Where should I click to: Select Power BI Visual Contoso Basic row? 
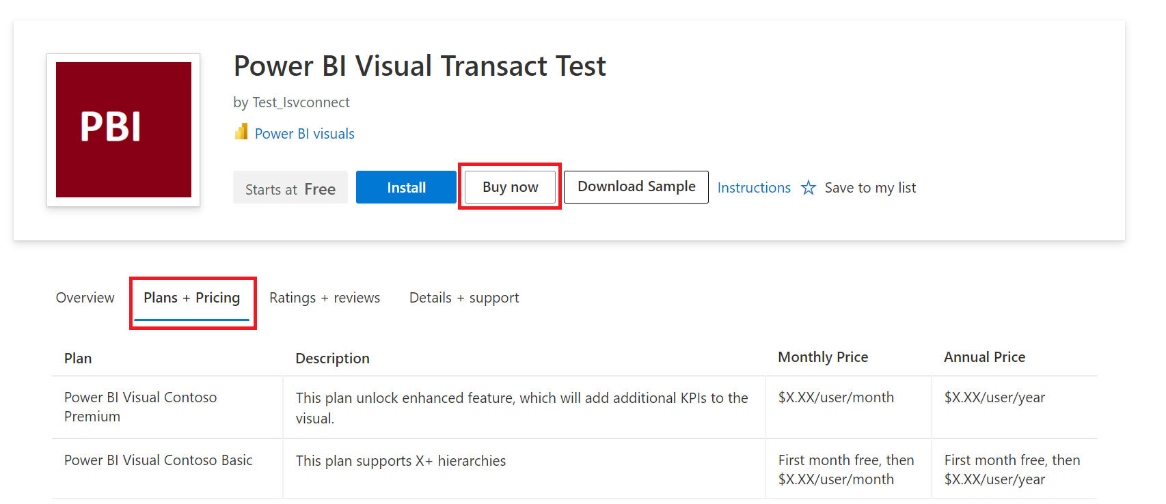point(574,469)
